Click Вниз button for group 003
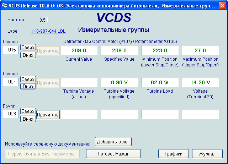This screenshot has height=164, width=228. click(x=28, y=119)
